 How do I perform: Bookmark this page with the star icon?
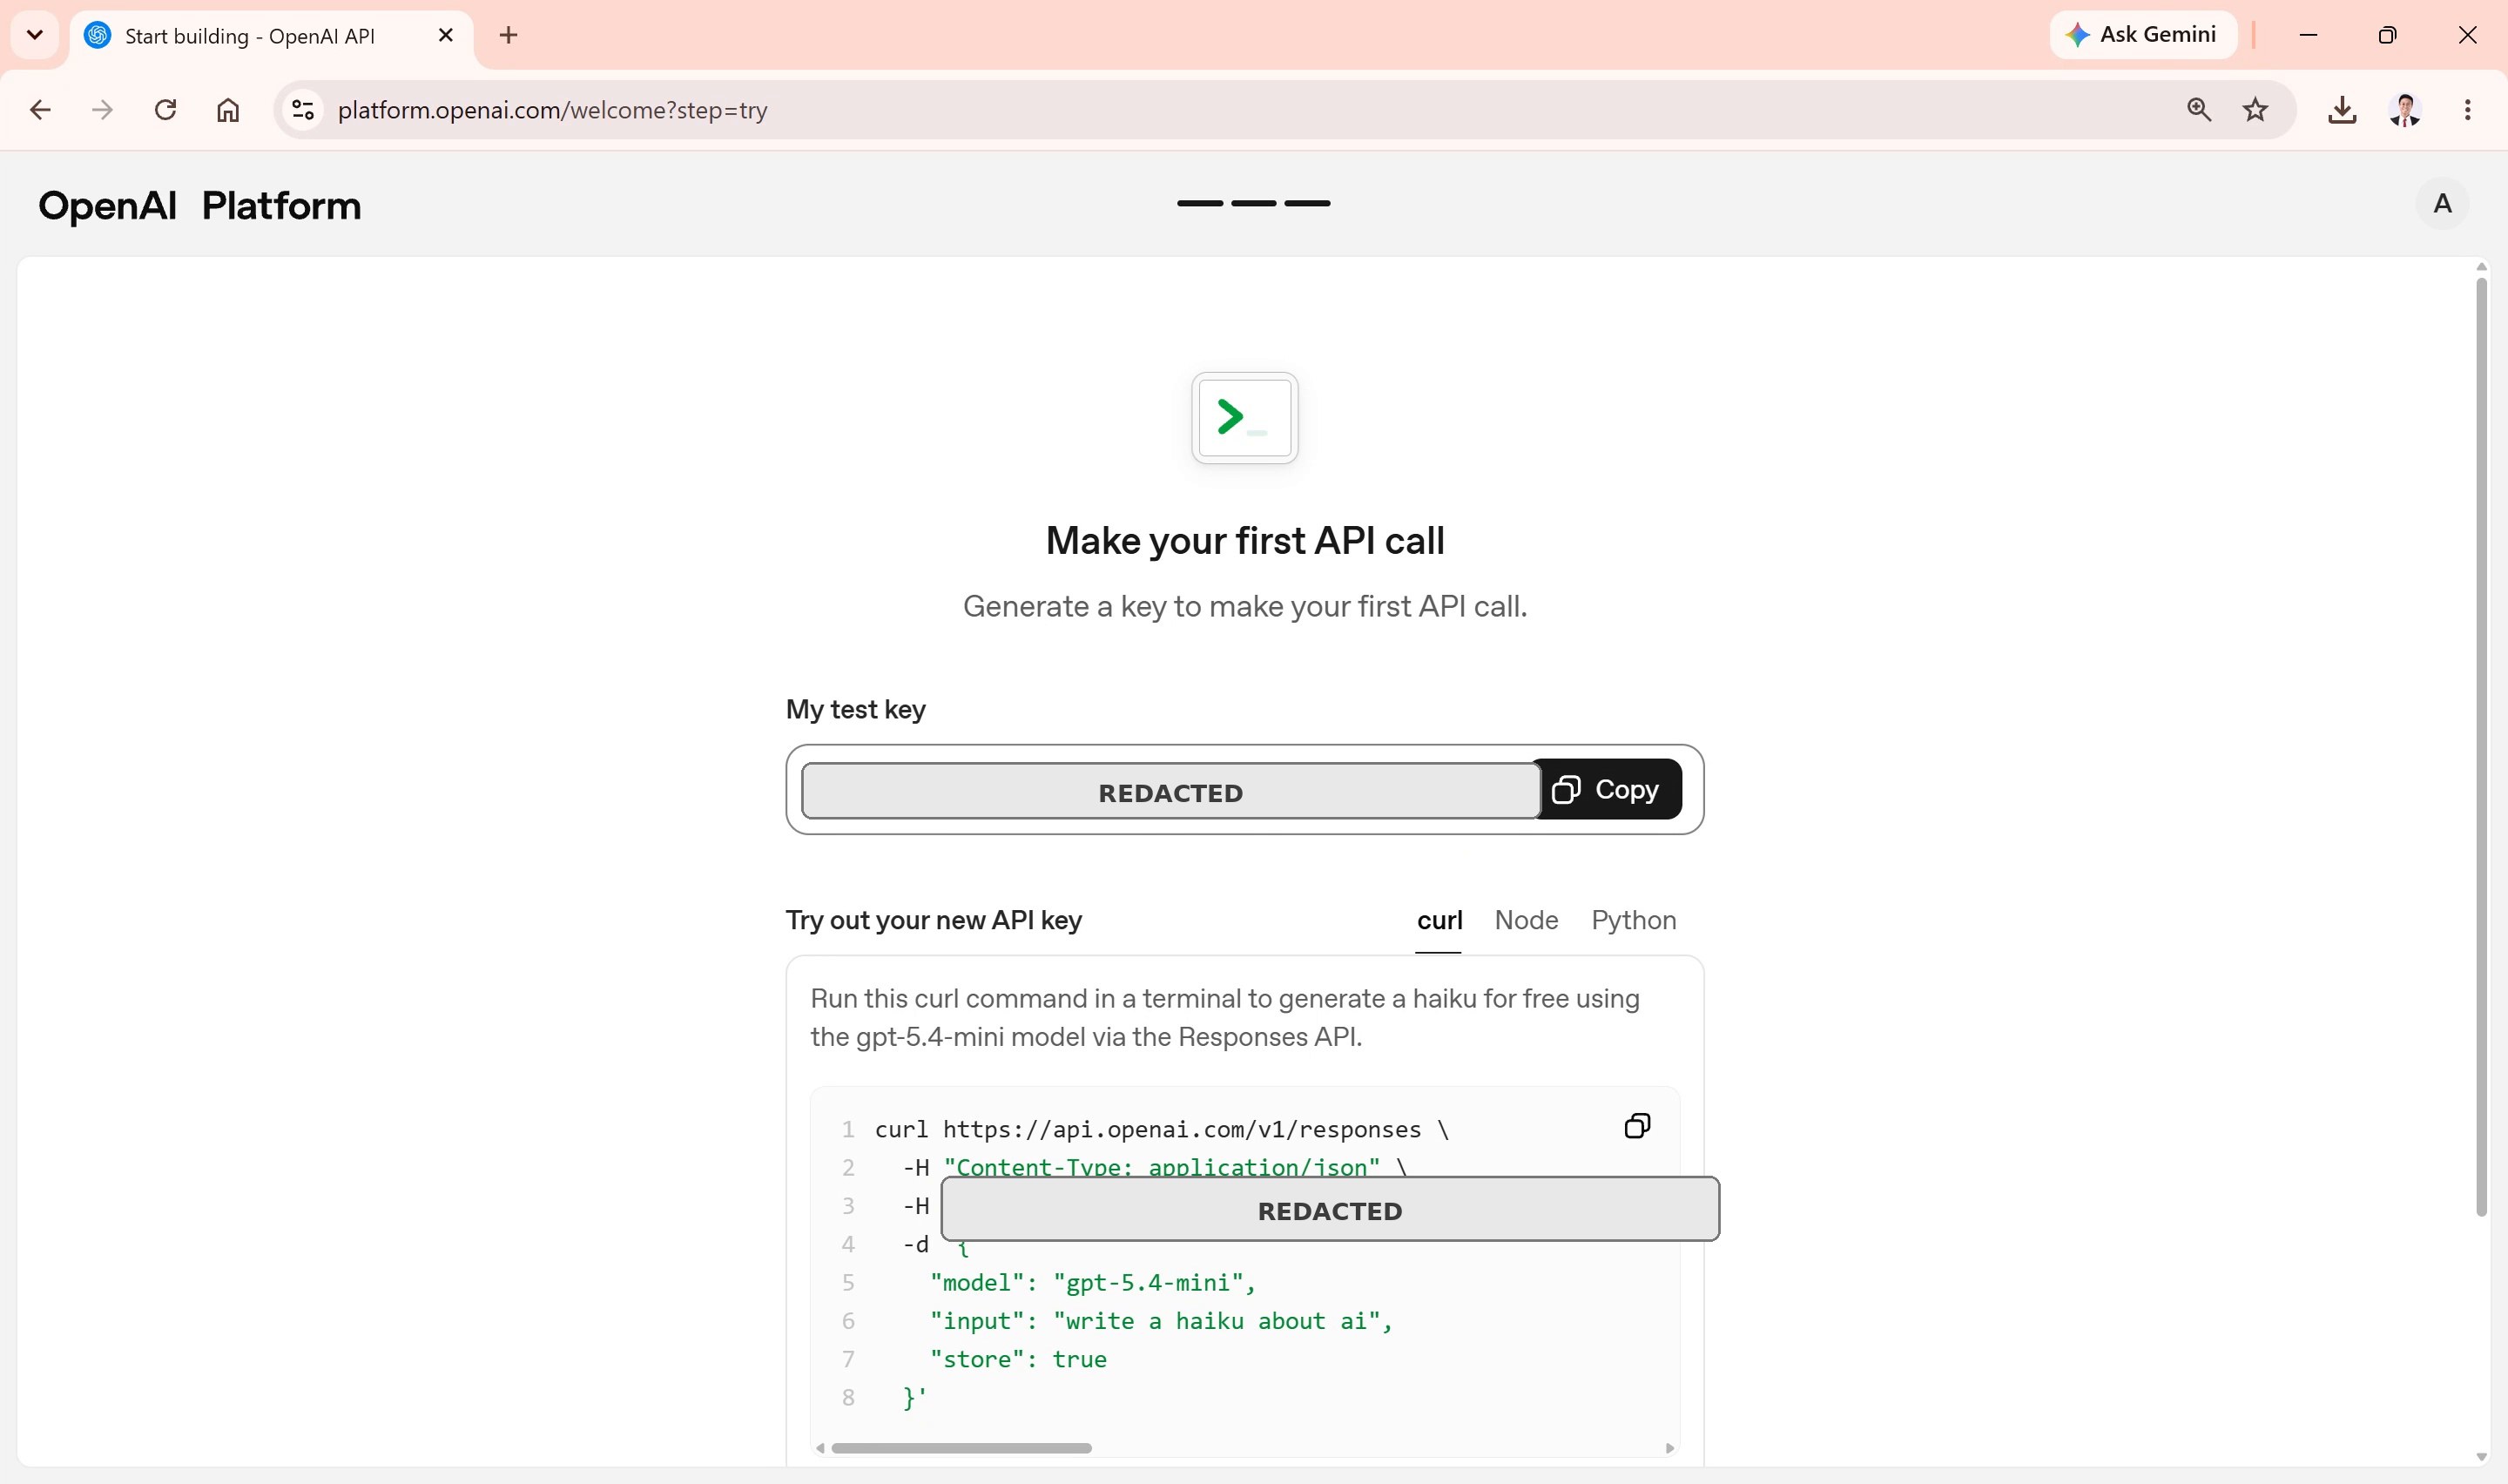point(2255,110)
